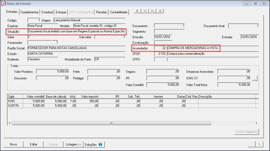The height and width of the screenshot is (151, 270).
Task: Switch to the Complementar tab
Action: point(30,12)
